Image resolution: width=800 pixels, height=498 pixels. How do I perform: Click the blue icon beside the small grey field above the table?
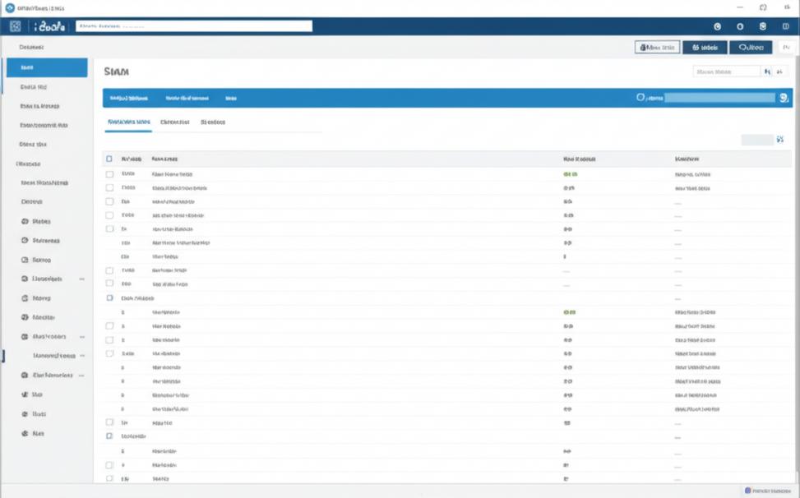(779, 140)
